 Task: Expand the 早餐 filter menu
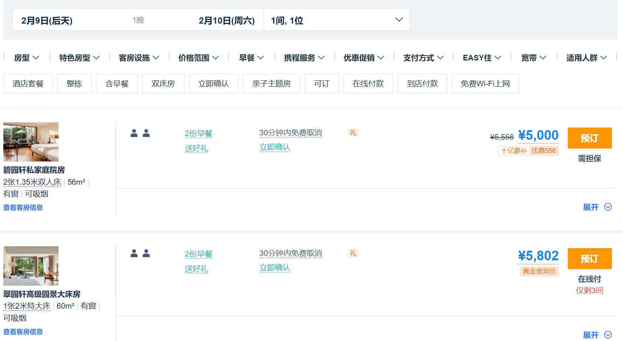[251, 58]
